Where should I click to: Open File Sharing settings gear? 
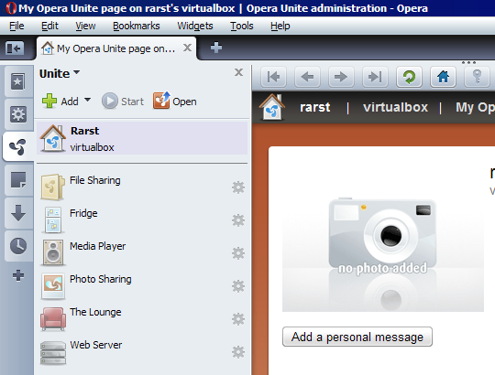238,187
